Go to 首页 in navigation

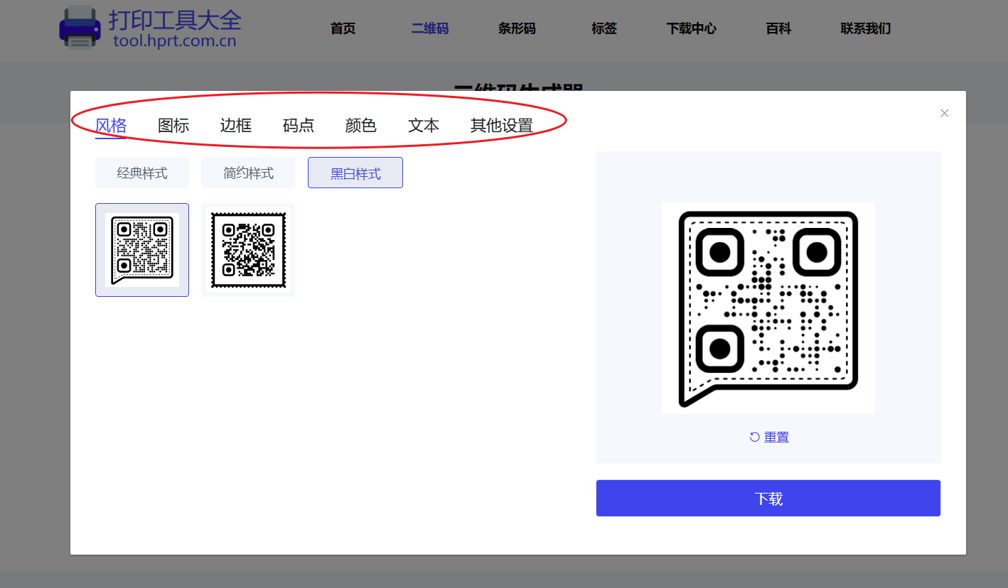click(x=343, y=28)
